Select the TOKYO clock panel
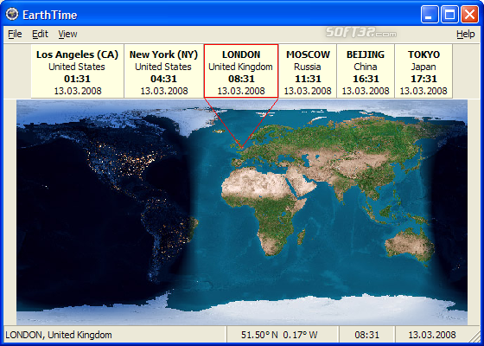The image size is (484, 346). point(423,71)
